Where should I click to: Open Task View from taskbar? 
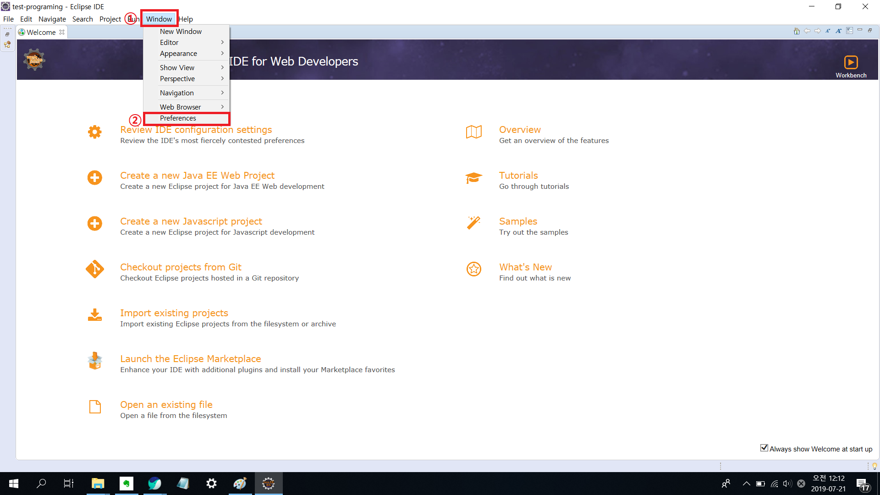coord(69,484)
